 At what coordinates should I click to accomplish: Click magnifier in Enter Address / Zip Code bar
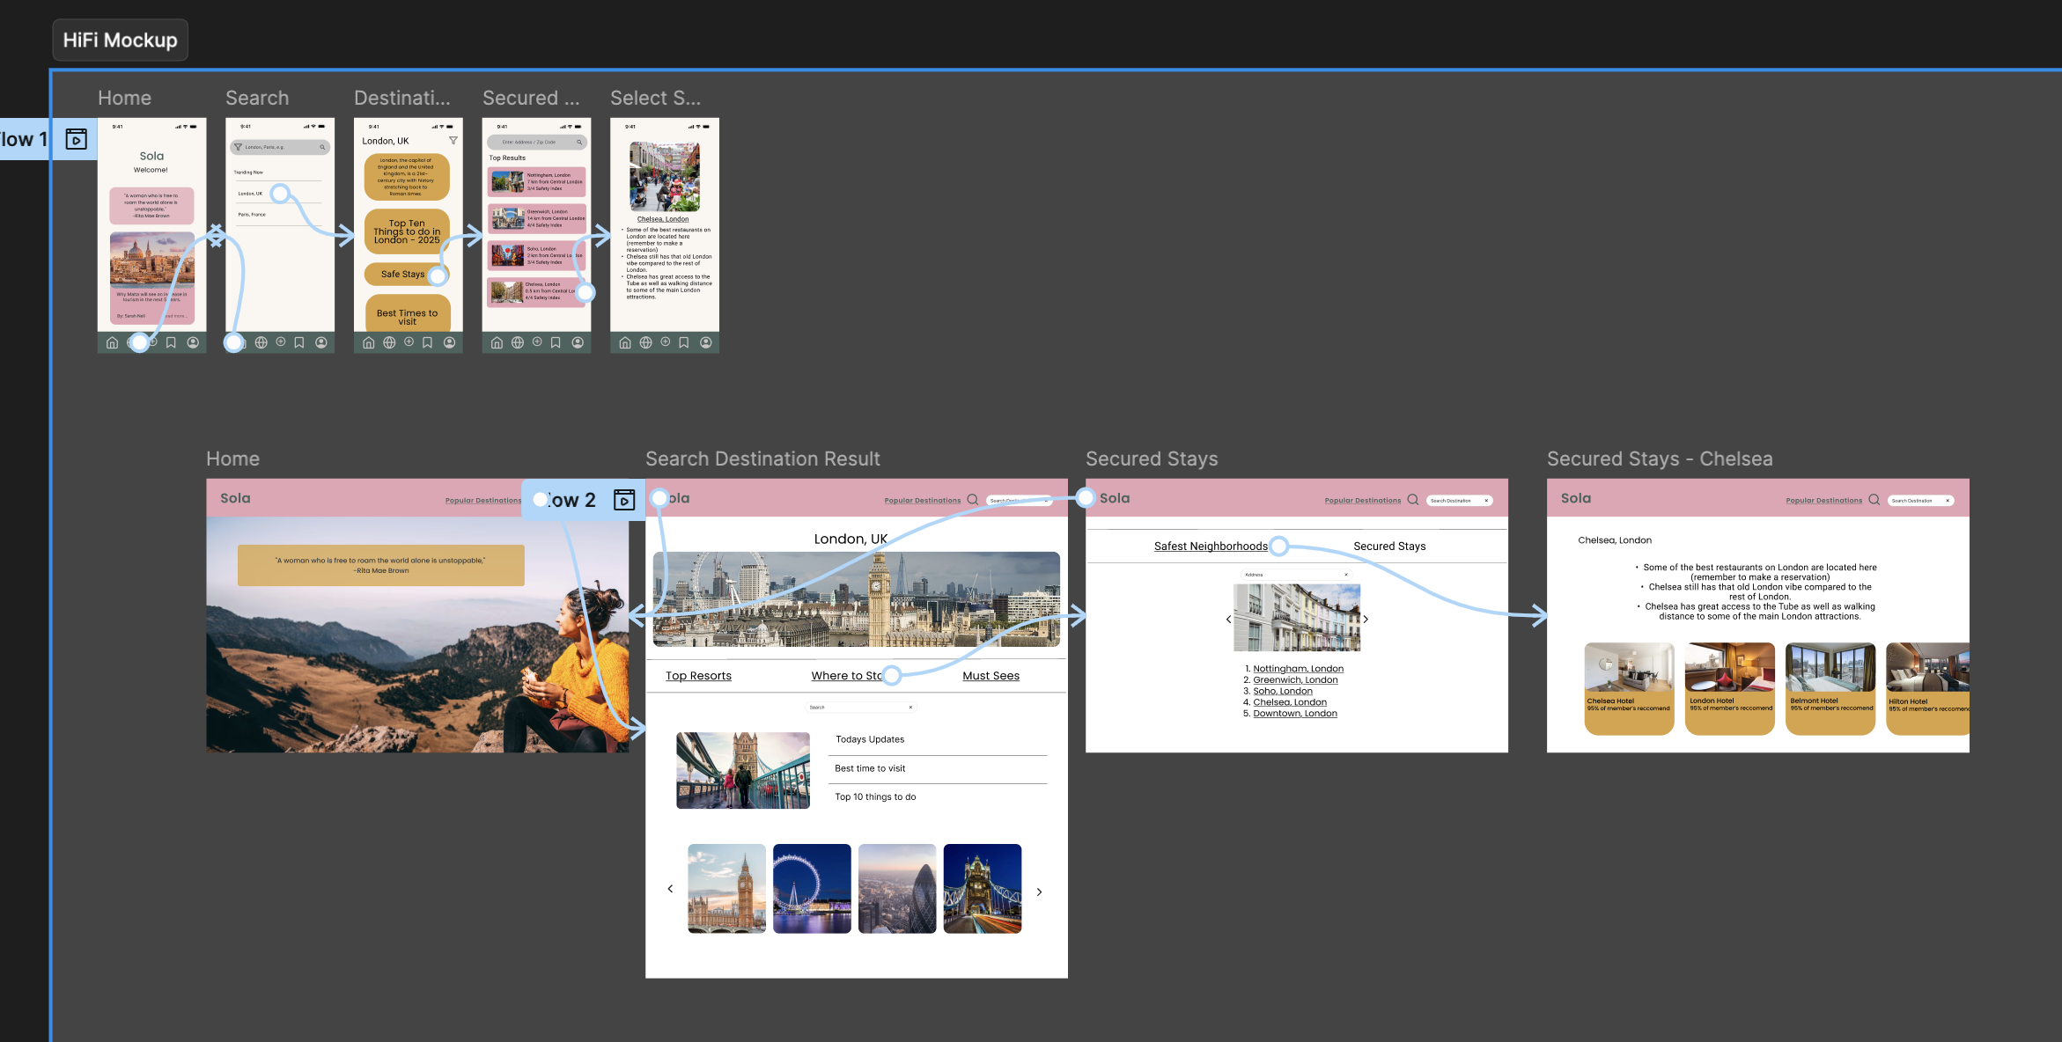pyautogui.click(x=579, y=143)
